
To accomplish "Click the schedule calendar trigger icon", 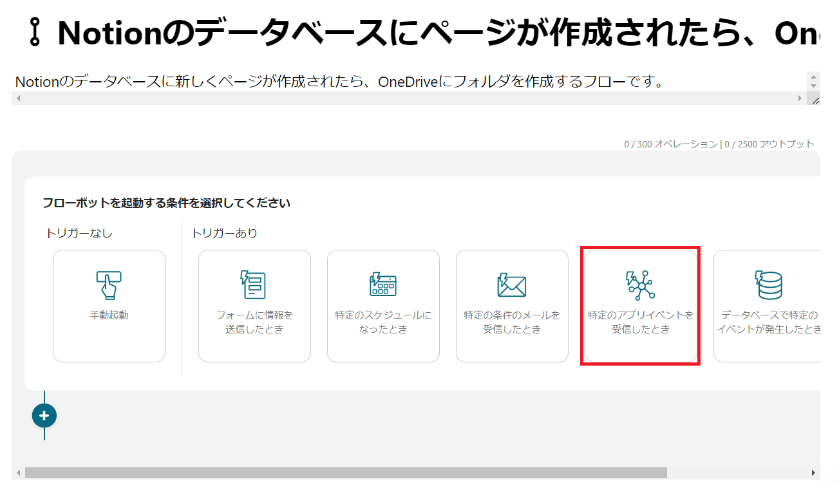I will [383, 285].
